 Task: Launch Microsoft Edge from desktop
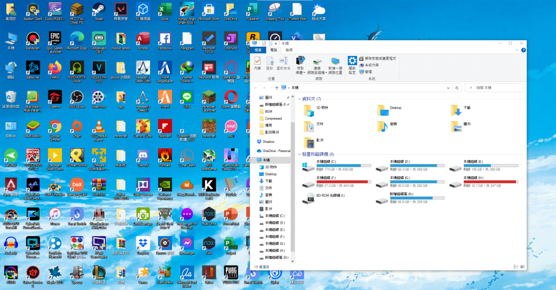pyautogui.click(x=77, y=41)
